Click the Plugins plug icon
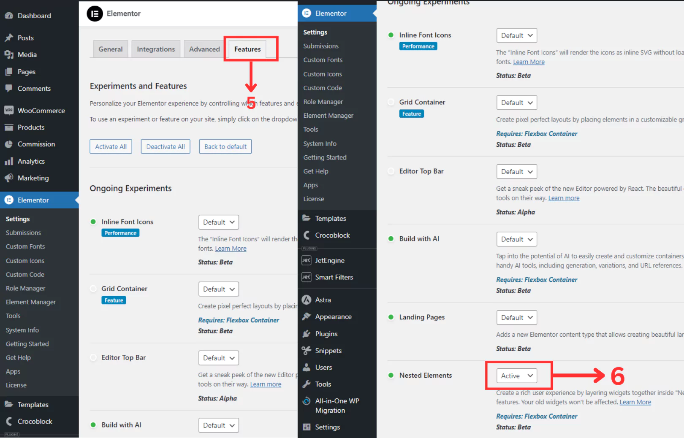 click(307, 334)
